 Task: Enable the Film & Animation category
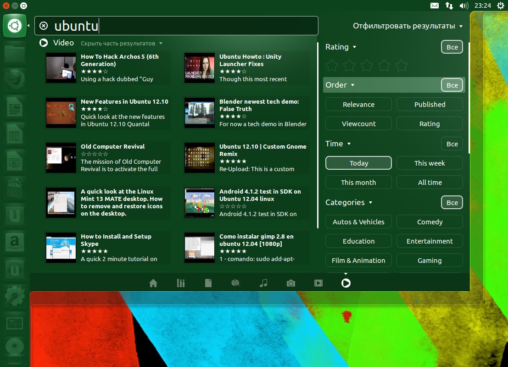(359, 261)
